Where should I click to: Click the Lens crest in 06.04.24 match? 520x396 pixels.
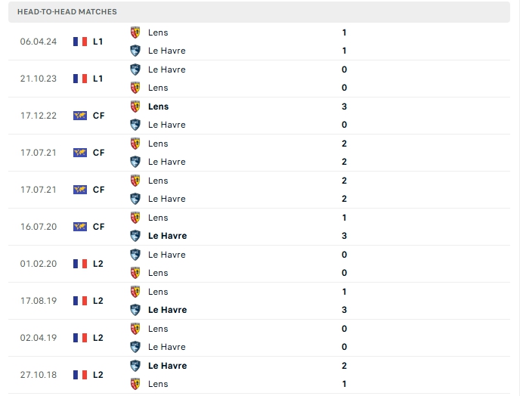tap(135, 32)
